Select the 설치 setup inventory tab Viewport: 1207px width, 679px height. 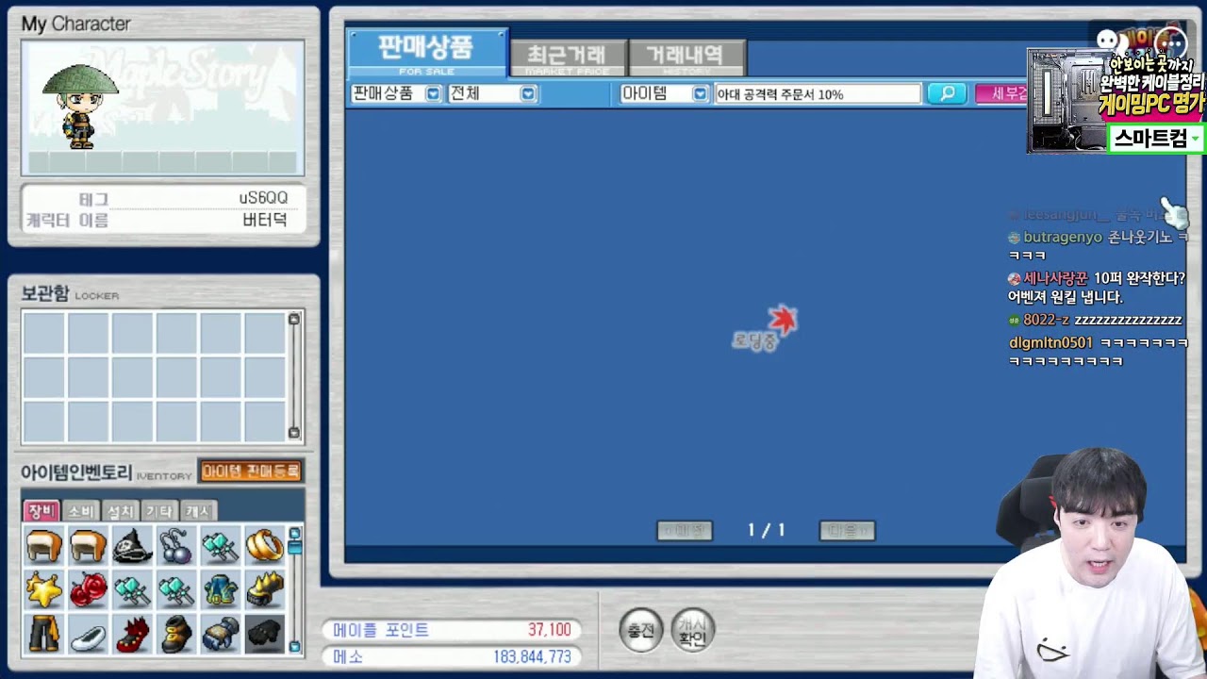pos(120,510)
